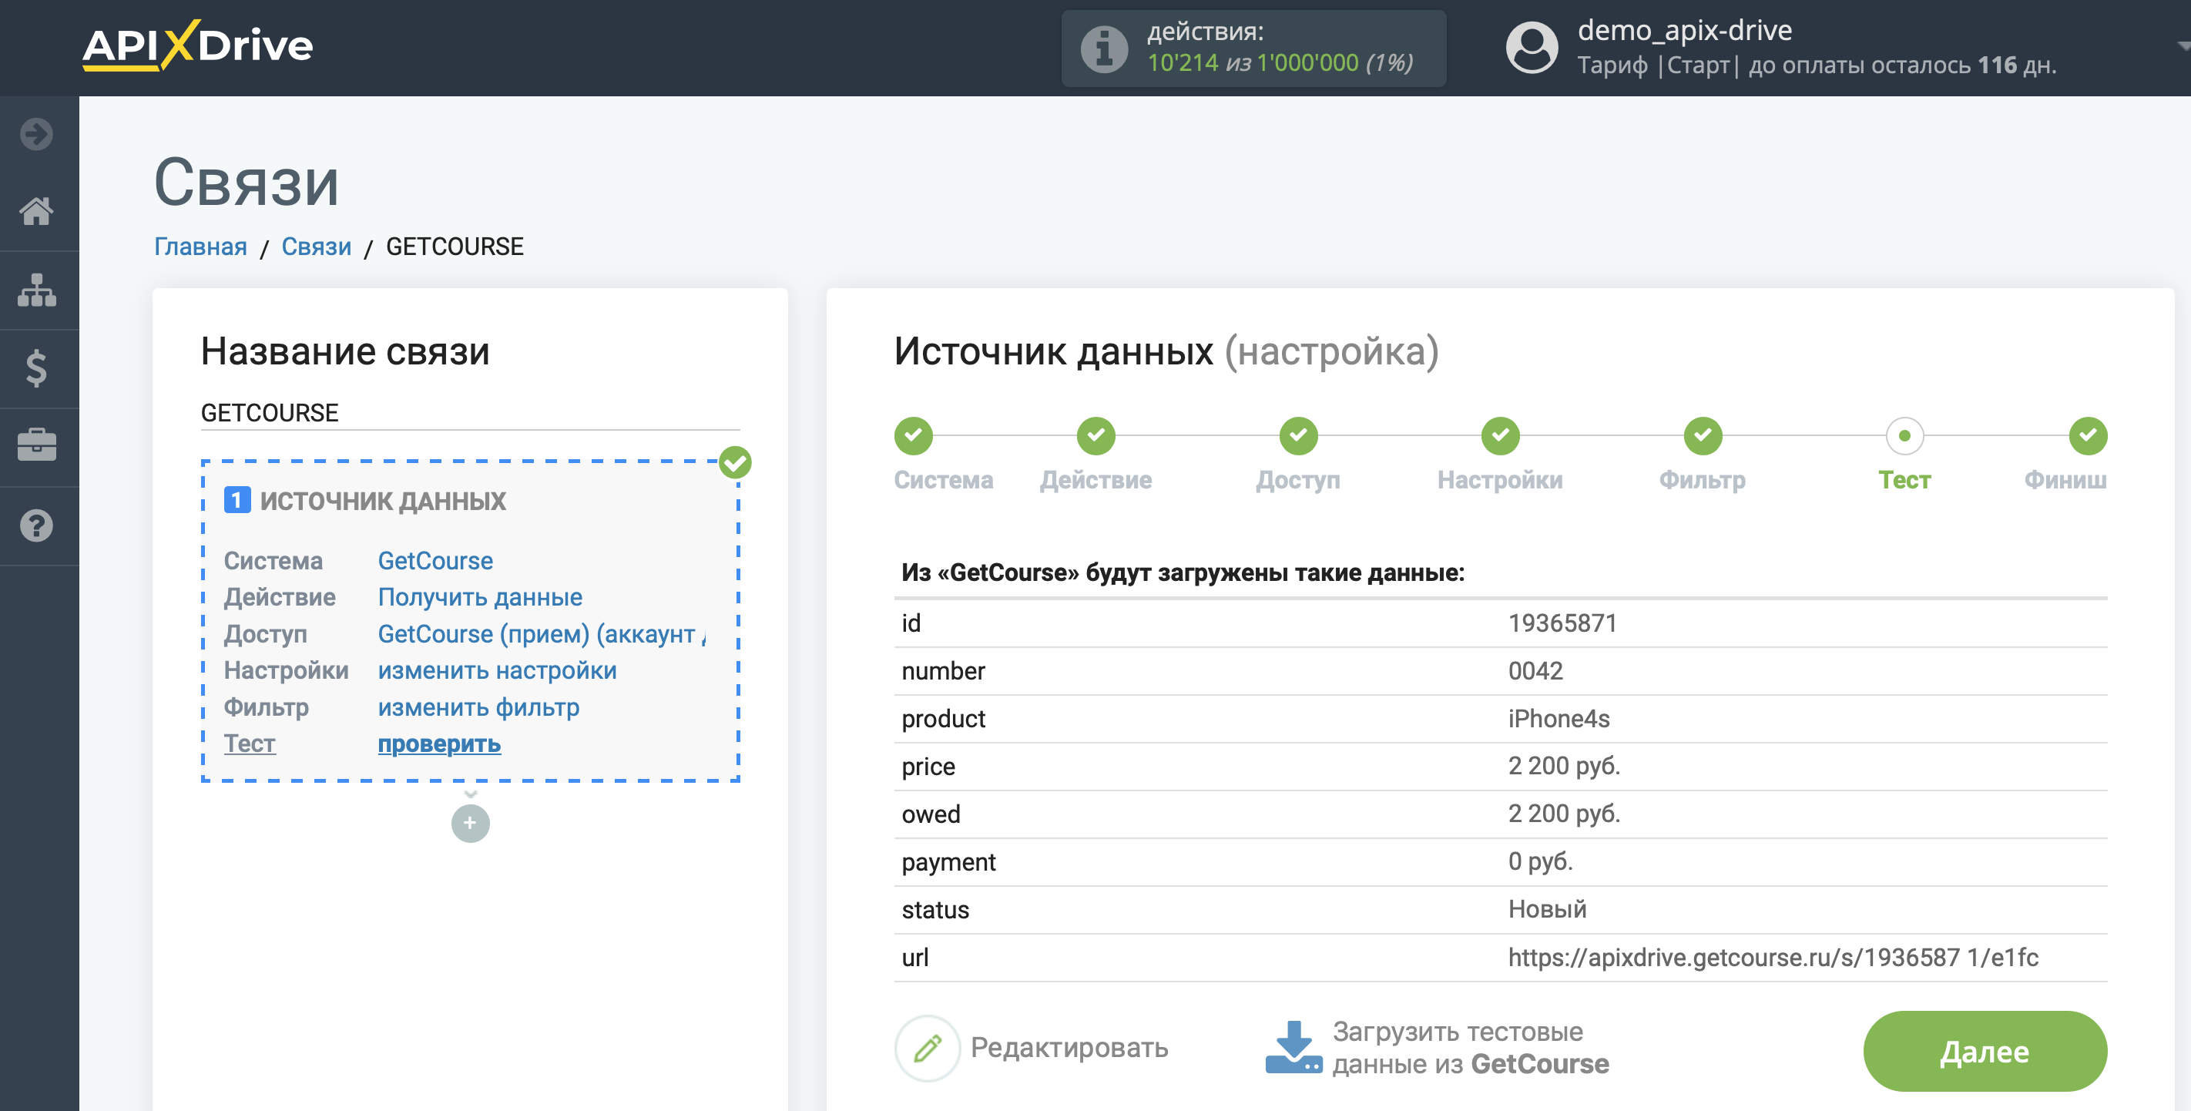
Task: Click the payment value 0 руб.
Action: point(1540,861)
